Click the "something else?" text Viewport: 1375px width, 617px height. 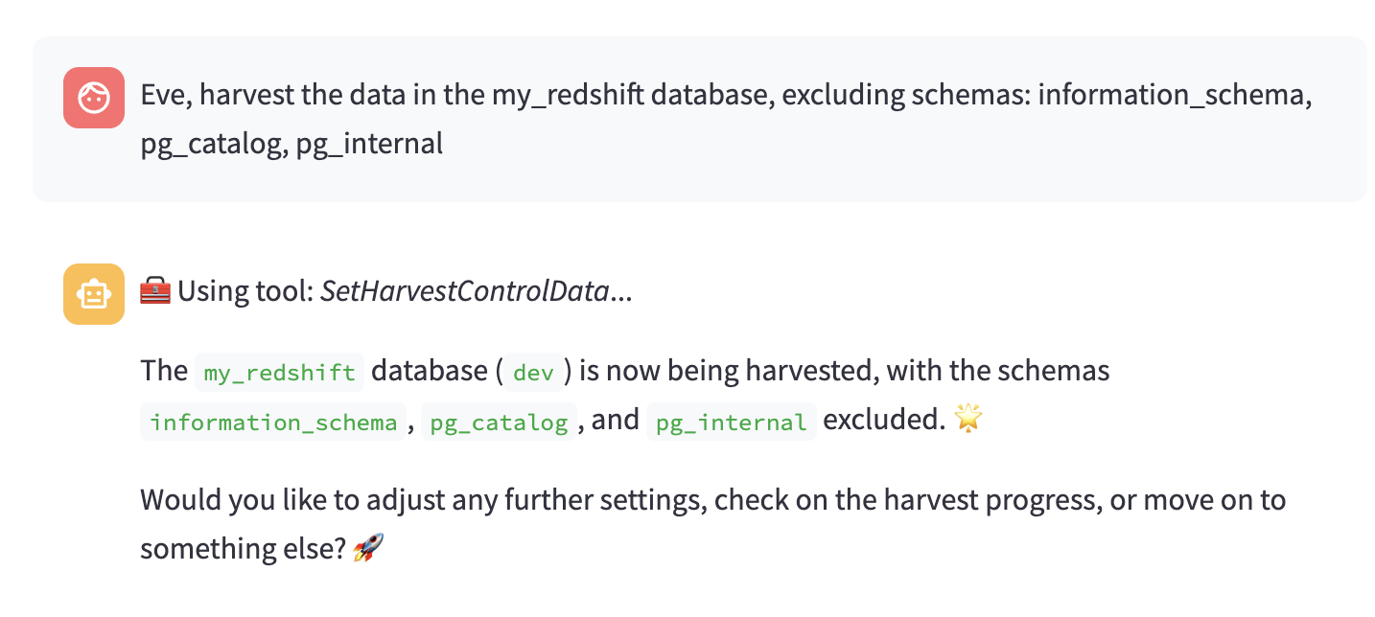coord(242,548)
